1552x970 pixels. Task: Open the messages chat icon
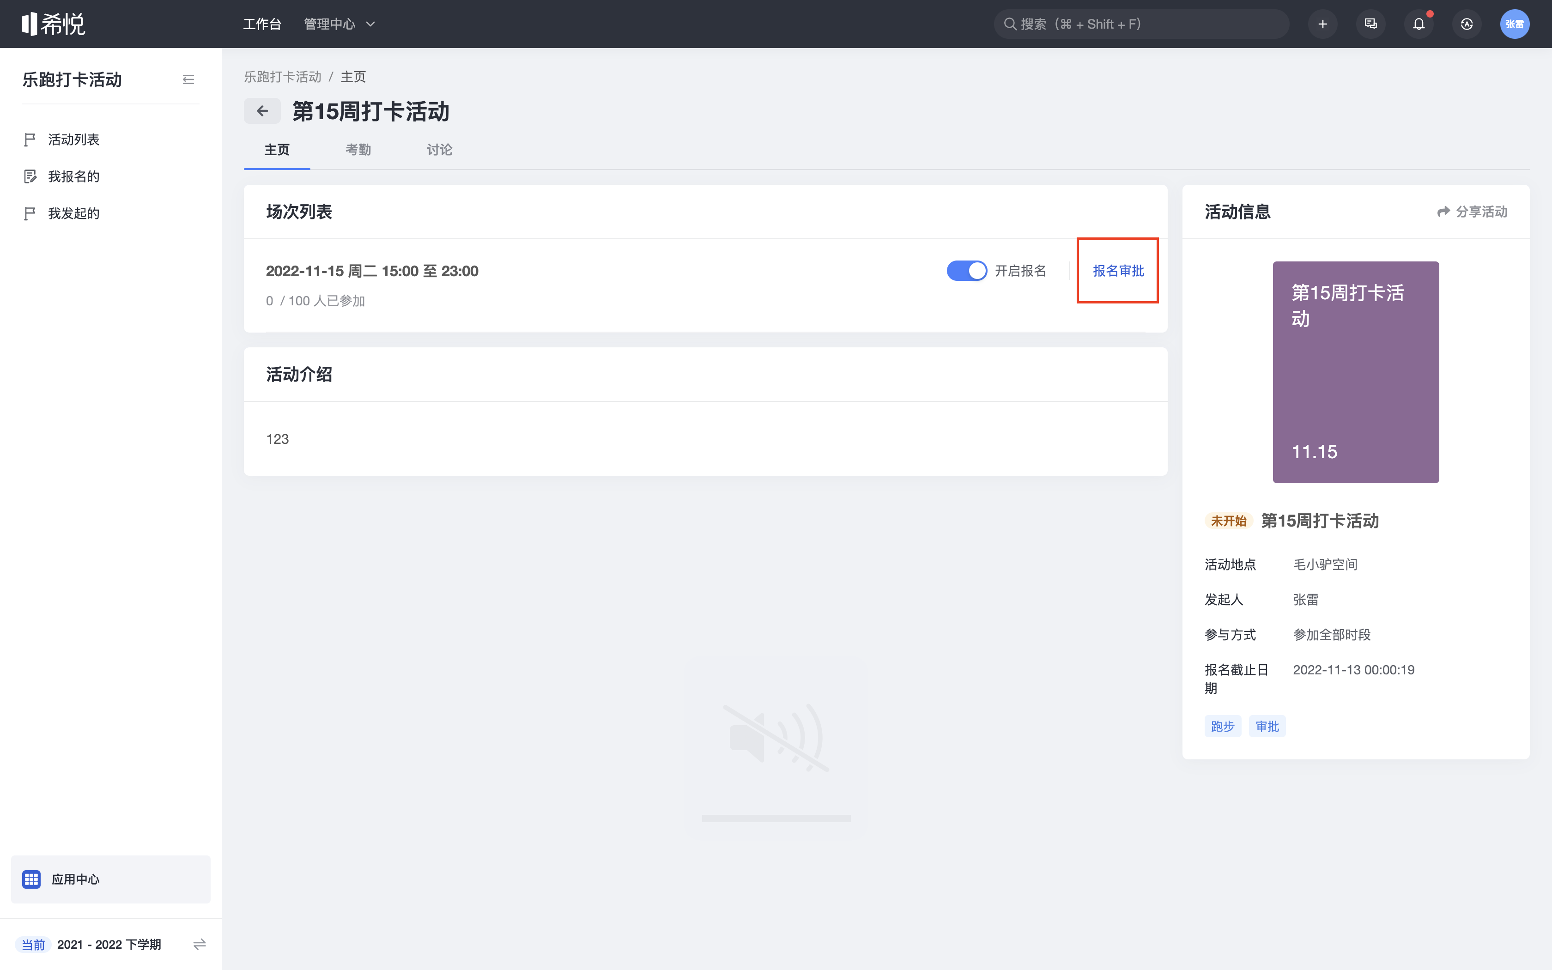[x=1370, y=24]
